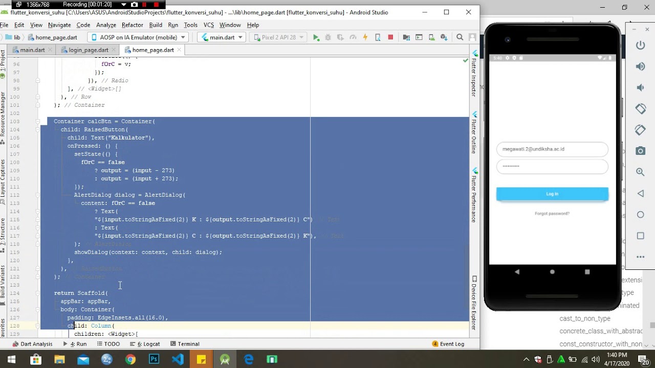Open SDK Manager from toolbar
The image size is (655, 368).
(444, 37)
